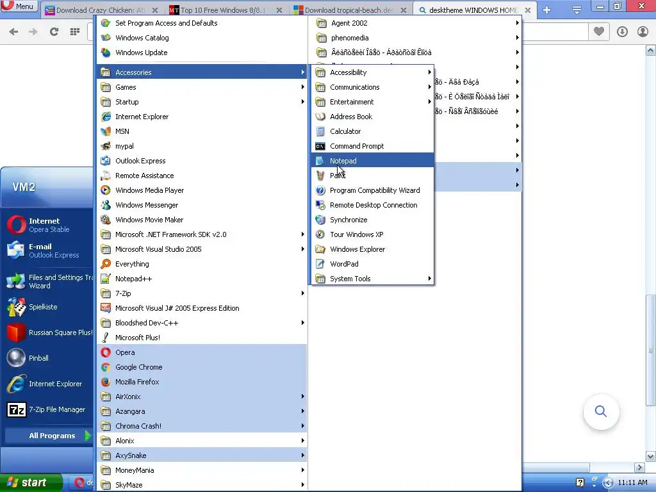
Task: Click the Opera icon in All Programs
Action: click(x=106, y=352)
